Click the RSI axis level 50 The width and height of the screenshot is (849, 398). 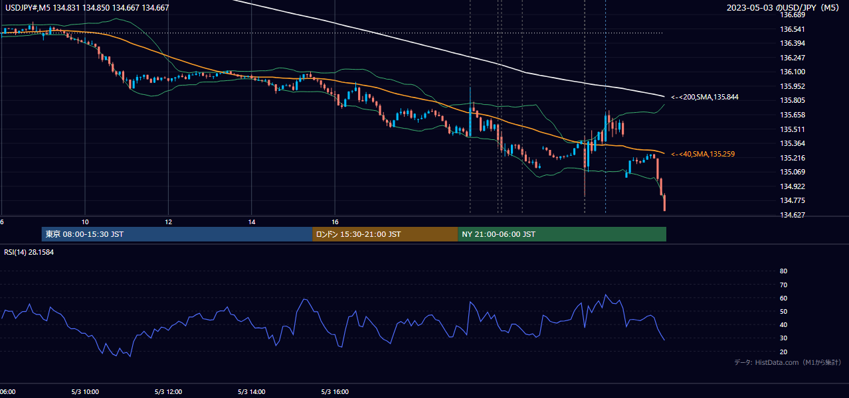tap(783, 311)
